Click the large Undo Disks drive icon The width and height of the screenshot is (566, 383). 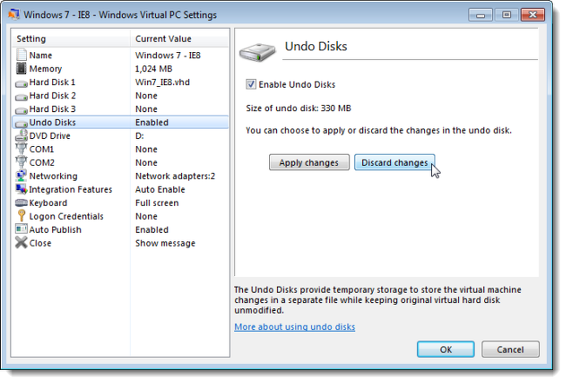257,53
